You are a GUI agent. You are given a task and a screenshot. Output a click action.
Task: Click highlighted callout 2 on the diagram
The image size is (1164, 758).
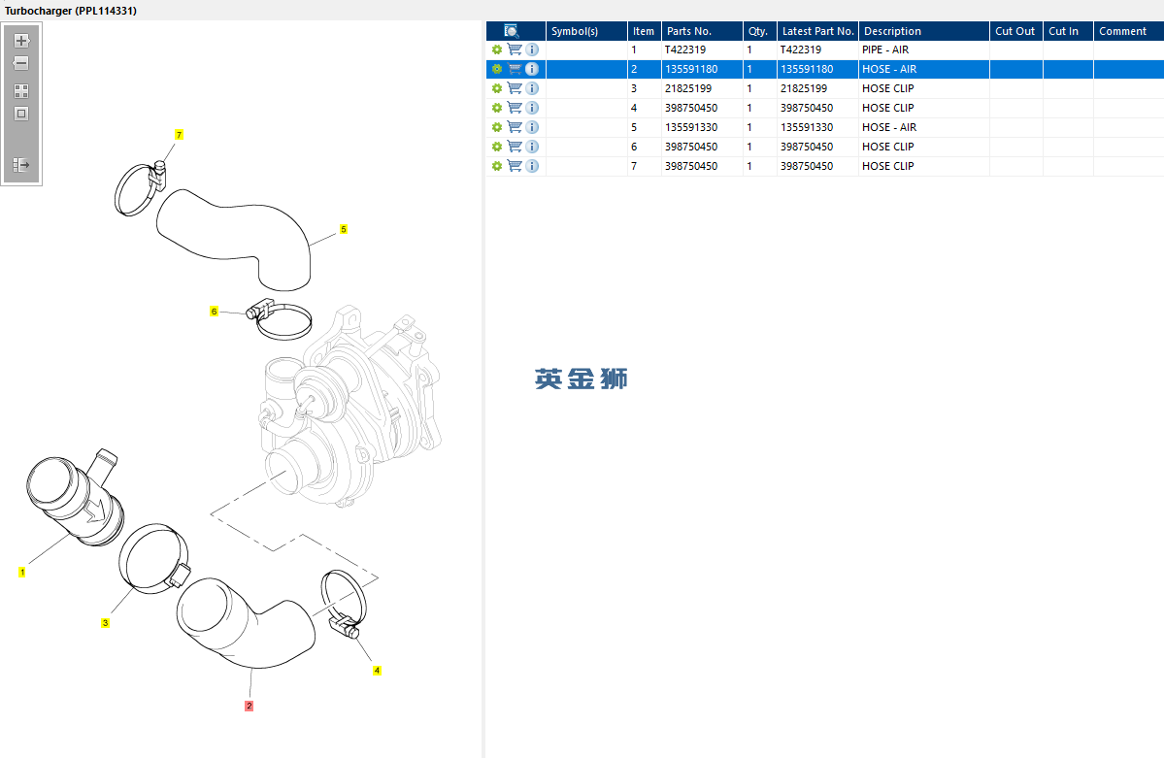pos(249,706)
